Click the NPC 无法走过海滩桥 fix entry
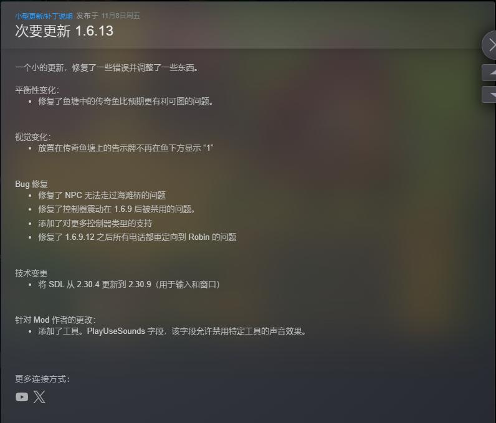Viewport: 496px width, 423px height. point(102,196)
